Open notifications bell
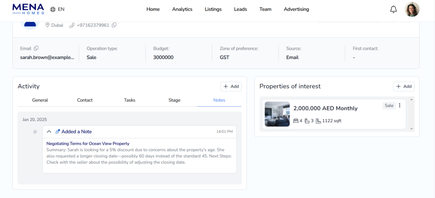This screenshot has width=435, height=198. coord(393,9)
